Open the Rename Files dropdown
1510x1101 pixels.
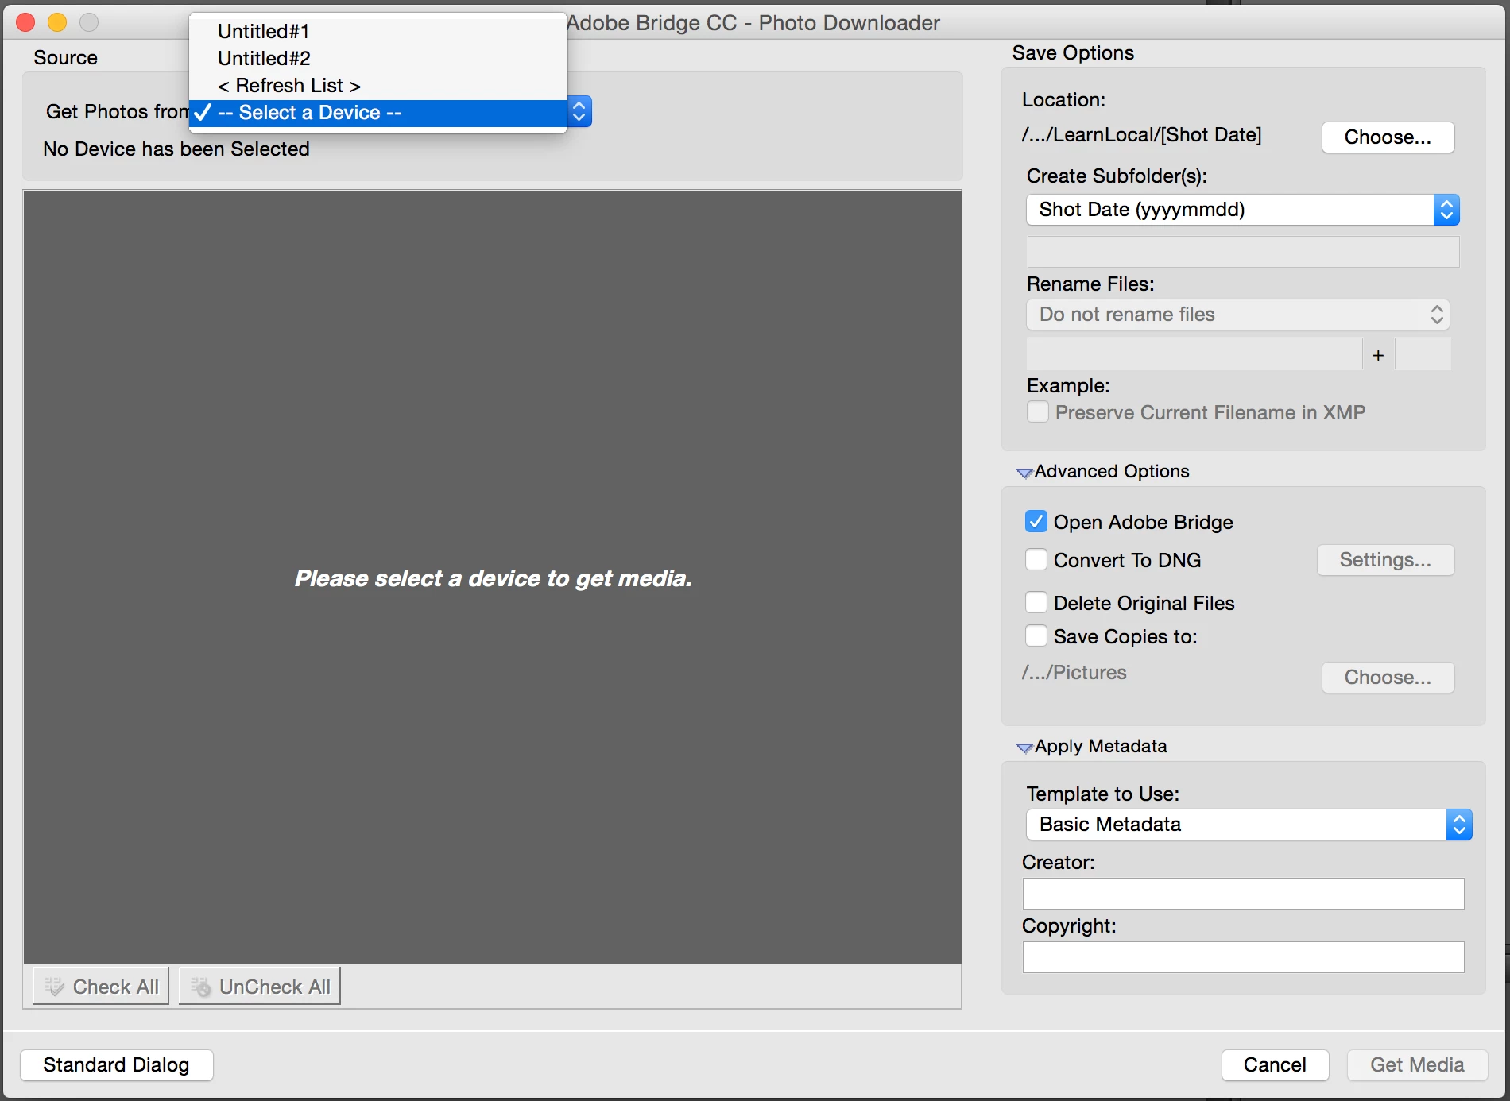pyautogui.click(x=1238, y=315)
